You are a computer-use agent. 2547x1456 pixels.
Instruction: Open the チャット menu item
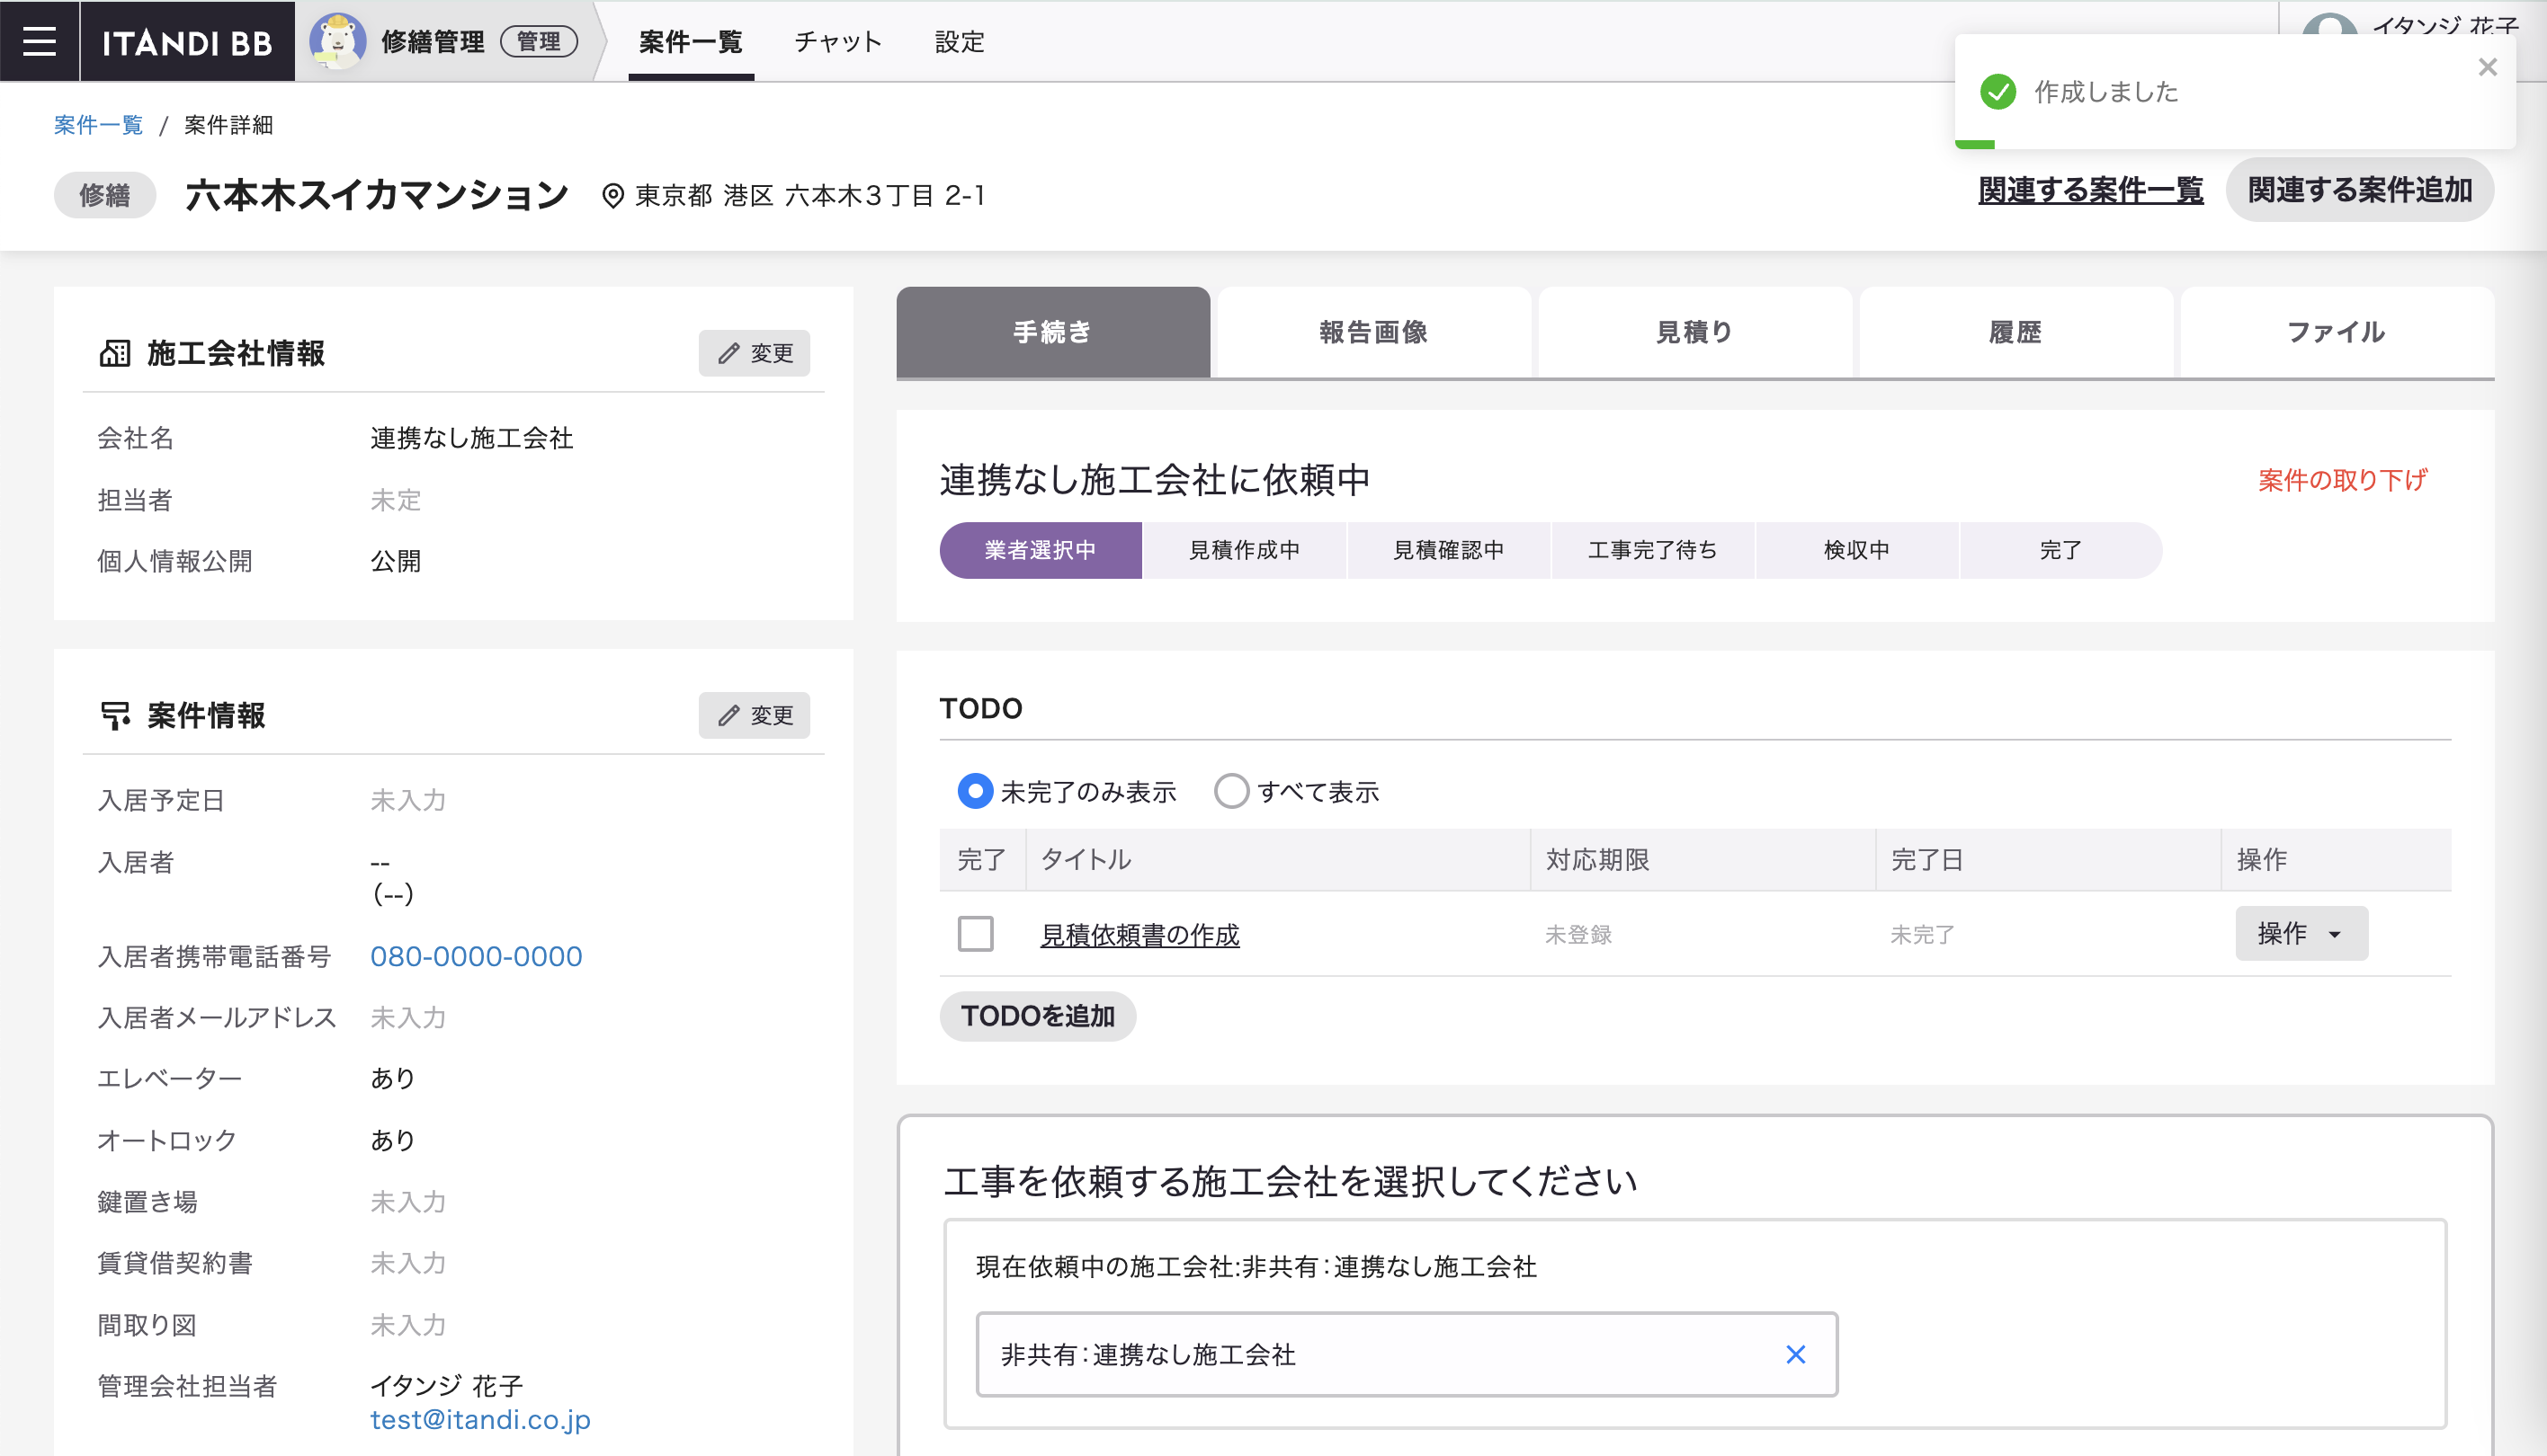pos(837,41)
